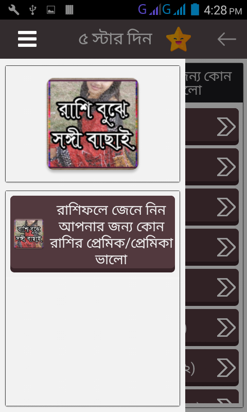Image resolution: width=247 pixels, height=412 pixels.
Task: Tap the smiling orange star icon
Action: 179,39
